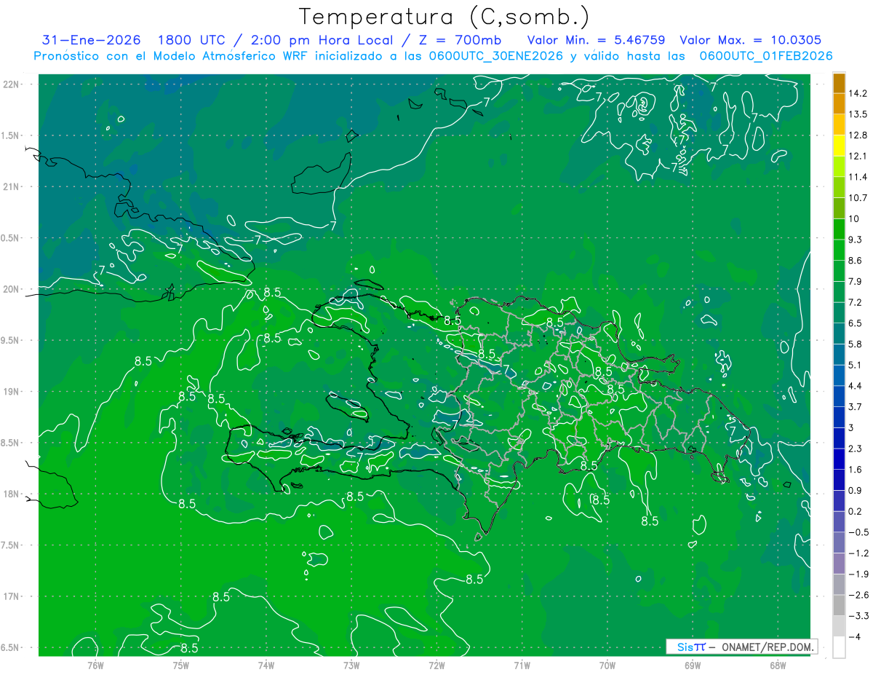Click the '17N' latitude axis label
This screenshot has height=675, width=873.
[12, 596]
